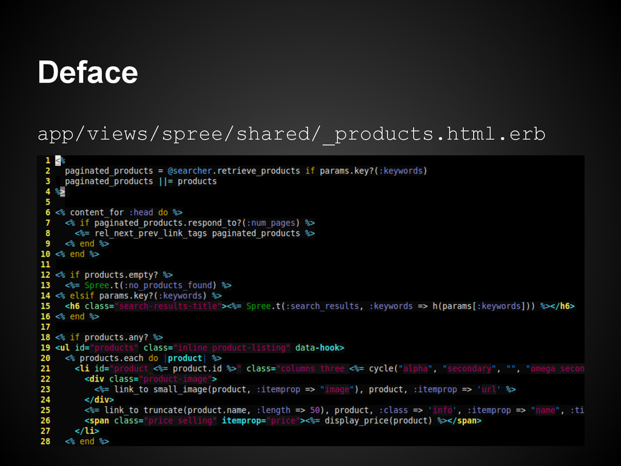Click number '50' on line 25
Screen dimensions: 621x466
click(x=315, y=410)
